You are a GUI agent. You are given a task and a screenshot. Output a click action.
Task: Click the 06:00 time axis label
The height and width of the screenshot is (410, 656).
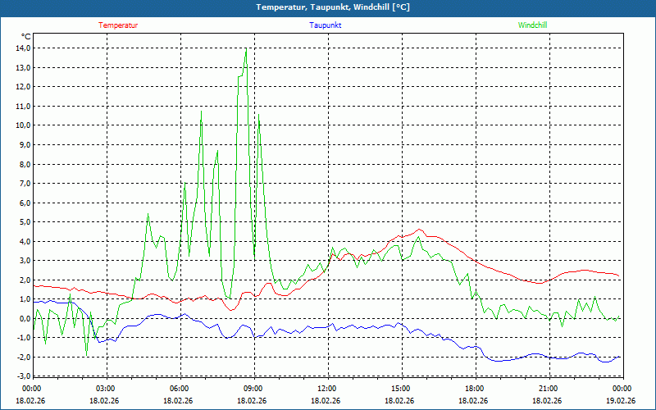tap(179, 389)
